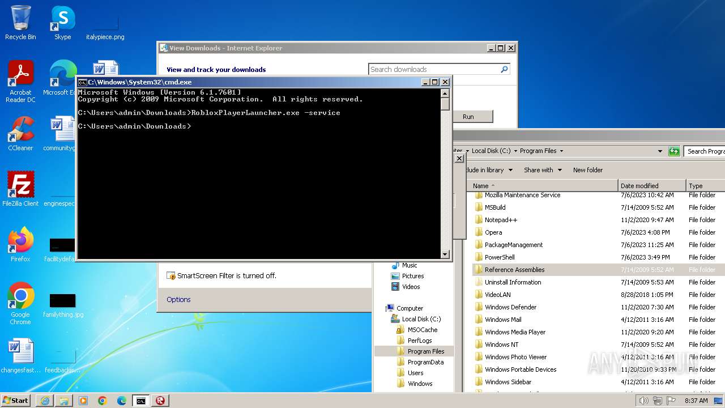
Task: Select the Windows Media Player folder
Action: (x=515, y=332)
